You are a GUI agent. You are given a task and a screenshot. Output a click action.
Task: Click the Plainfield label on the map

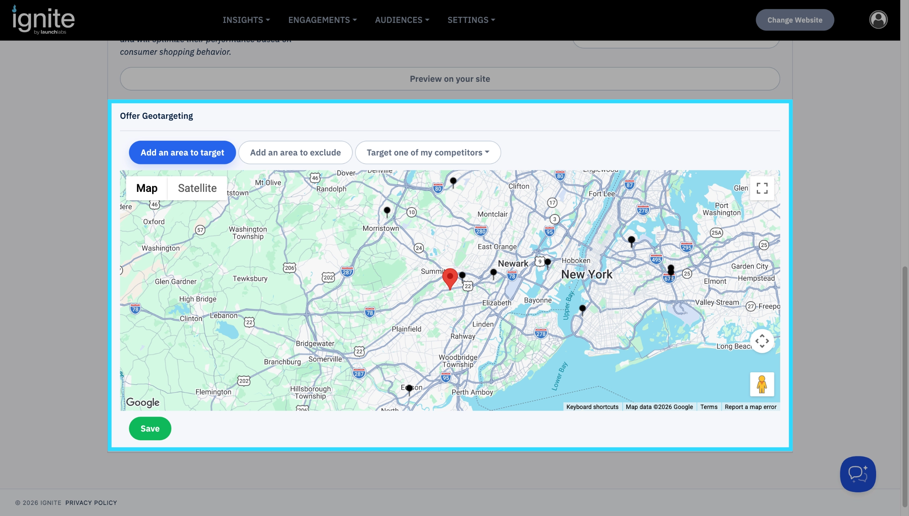pyautogui.click(x=406, y=329)
